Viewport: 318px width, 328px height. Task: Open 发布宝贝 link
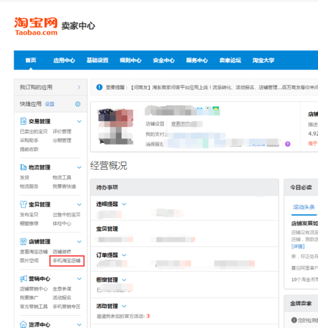tap(29, 215)
